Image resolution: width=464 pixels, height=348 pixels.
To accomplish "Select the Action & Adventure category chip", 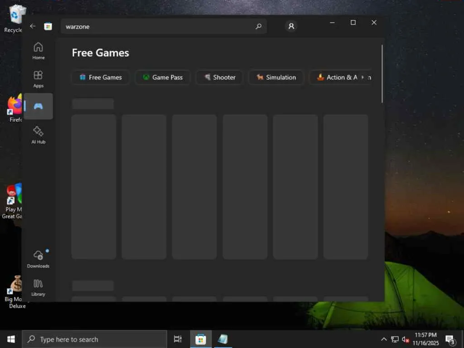I will click(x=337, y=77).
